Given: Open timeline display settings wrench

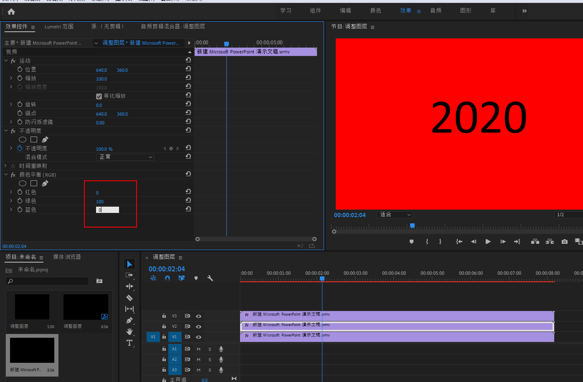Looking at the screenshot, I should point(210,278).
